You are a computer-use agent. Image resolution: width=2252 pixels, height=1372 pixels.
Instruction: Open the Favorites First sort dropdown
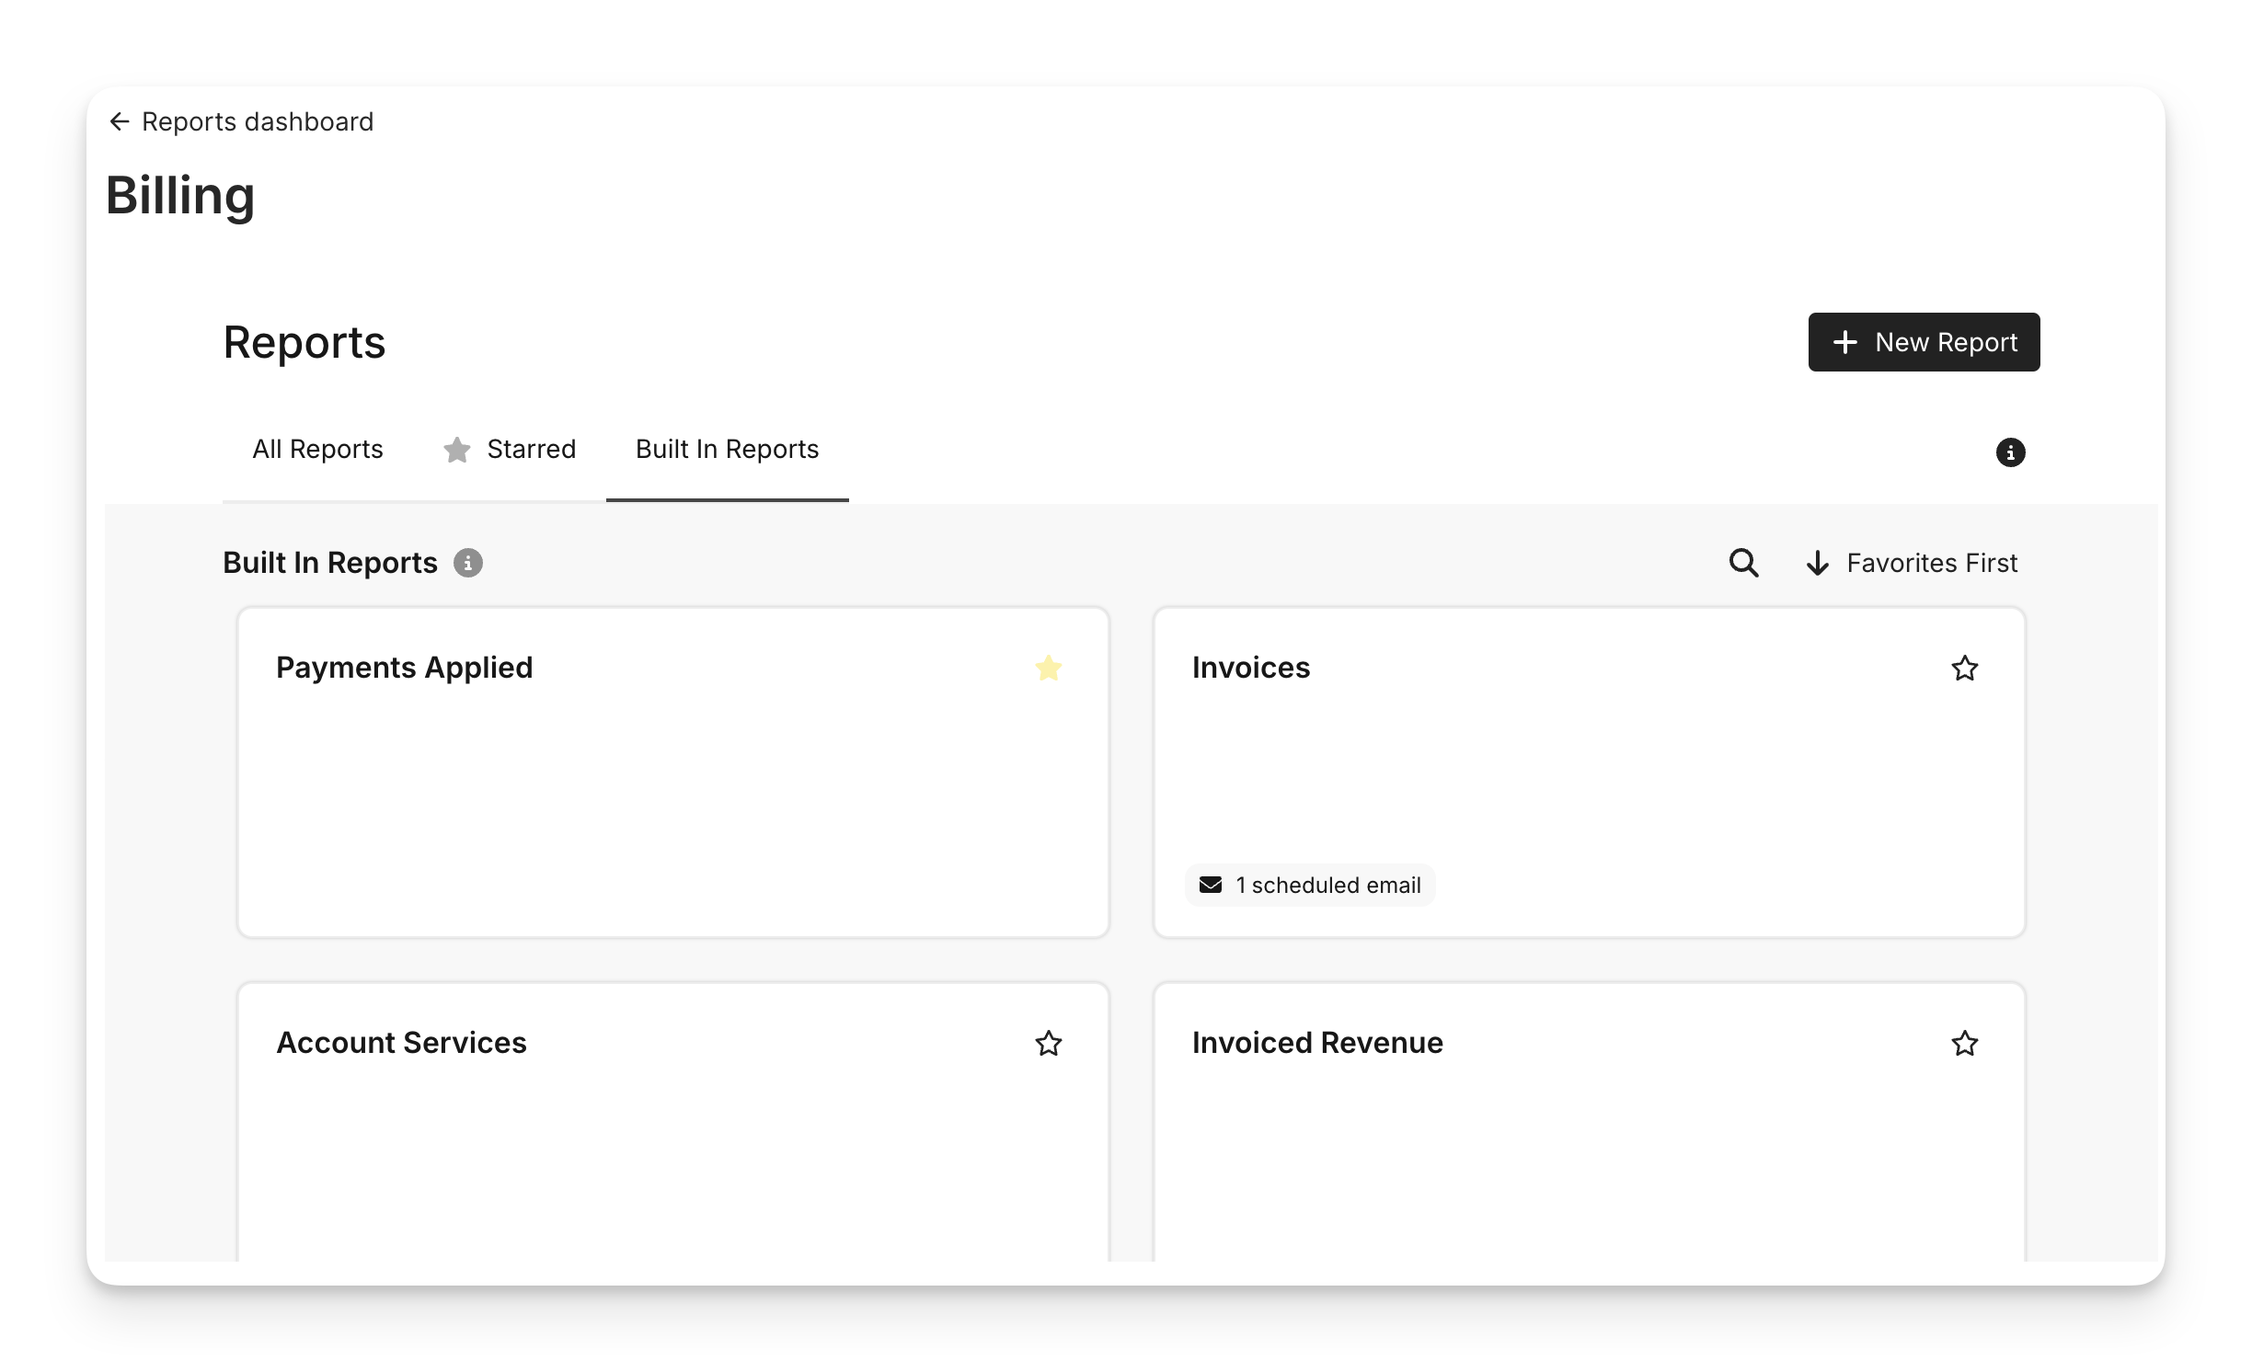1931,563
